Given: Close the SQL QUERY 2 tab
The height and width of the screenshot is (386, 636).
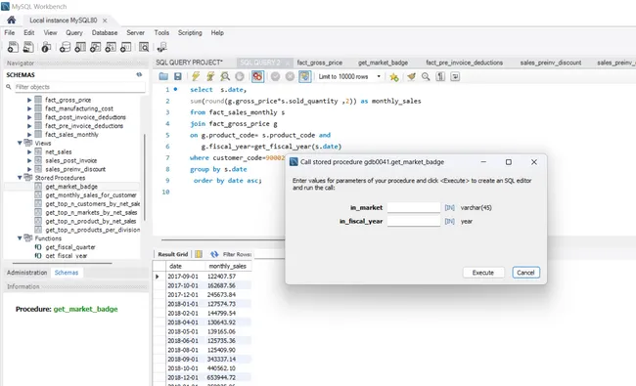Looking at the screenshot, I should point(288,63).
